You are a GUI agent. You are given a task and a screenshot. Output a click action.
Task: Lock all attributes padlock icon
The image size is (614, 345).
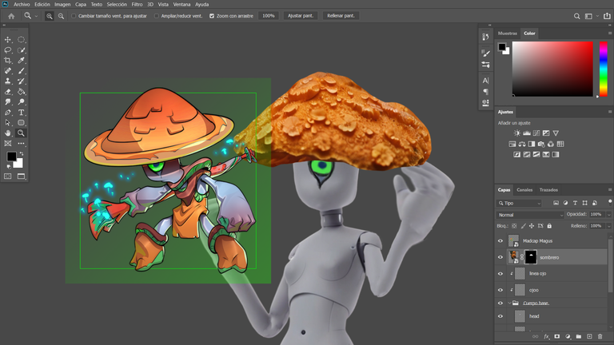tap(549, 226)
